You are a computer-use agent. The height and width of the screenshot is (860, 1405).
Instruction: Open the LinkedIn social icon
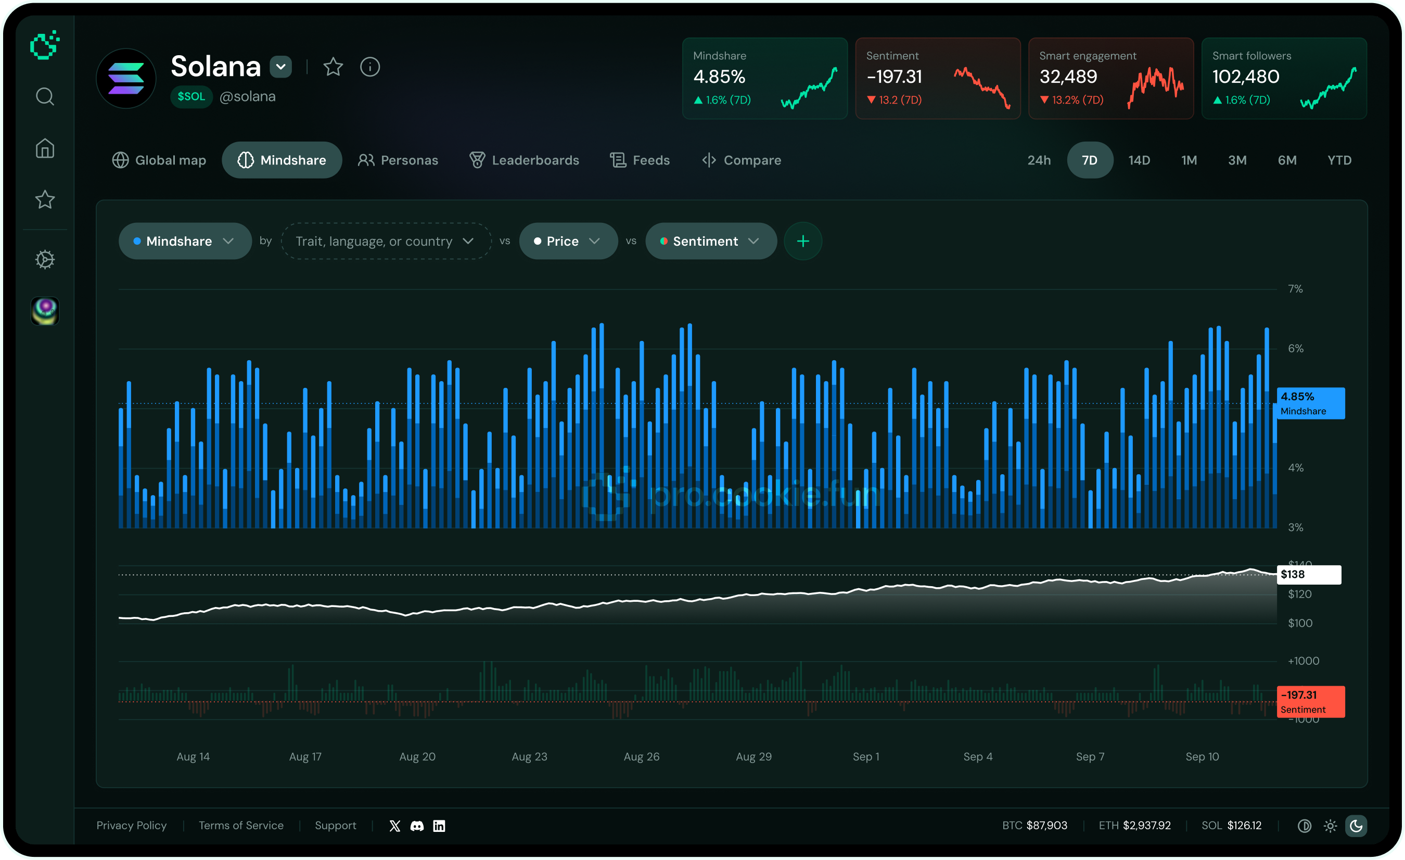coord(439,826)
